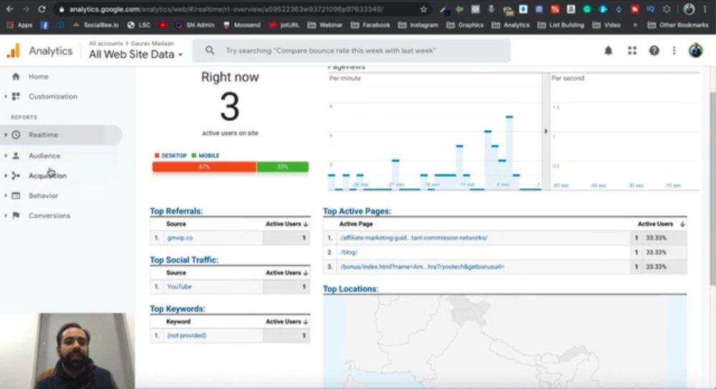Click the browser forward arrow
The width and height of the screenshot is (716, 389).
[26, 9]
